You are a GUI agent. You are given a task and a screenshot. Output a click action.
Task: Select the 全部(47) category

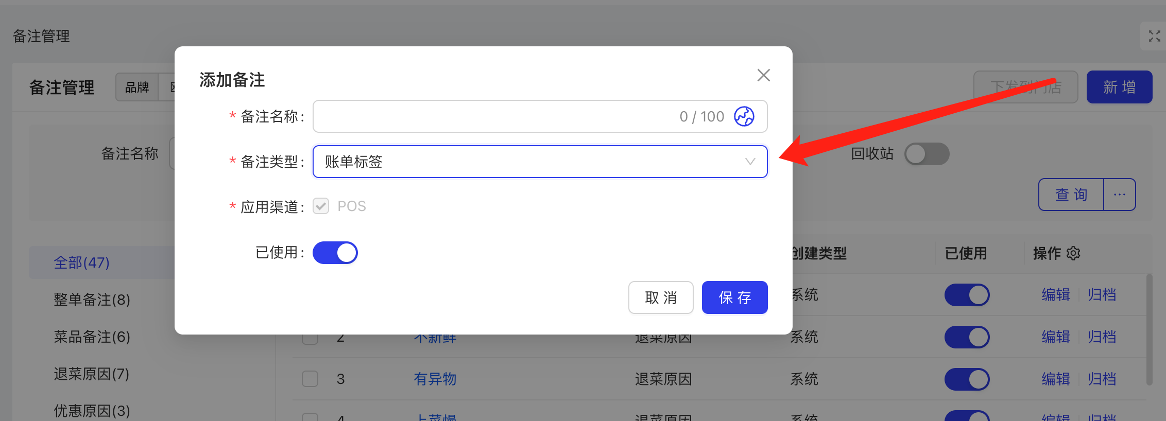coord(82,262)
